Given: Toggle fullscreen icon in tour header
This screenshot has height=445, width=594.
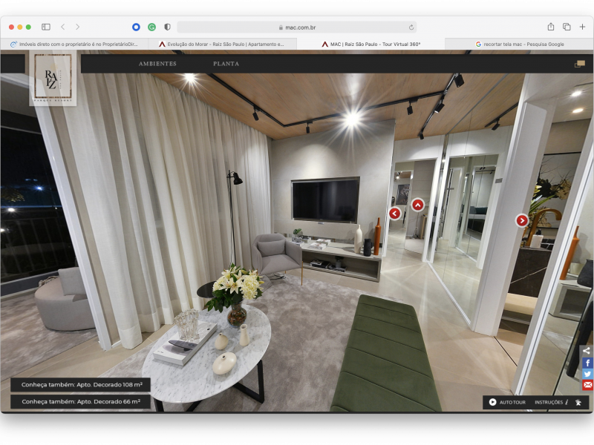Looking at the screenshot, I should point(580,64).
